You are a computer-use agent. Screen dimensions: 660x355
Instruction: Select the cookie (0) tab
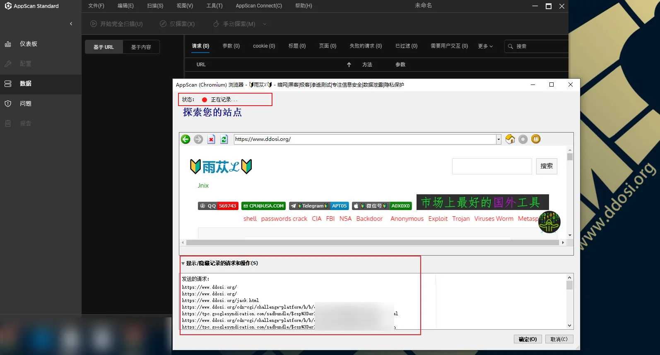pos(264,46)
